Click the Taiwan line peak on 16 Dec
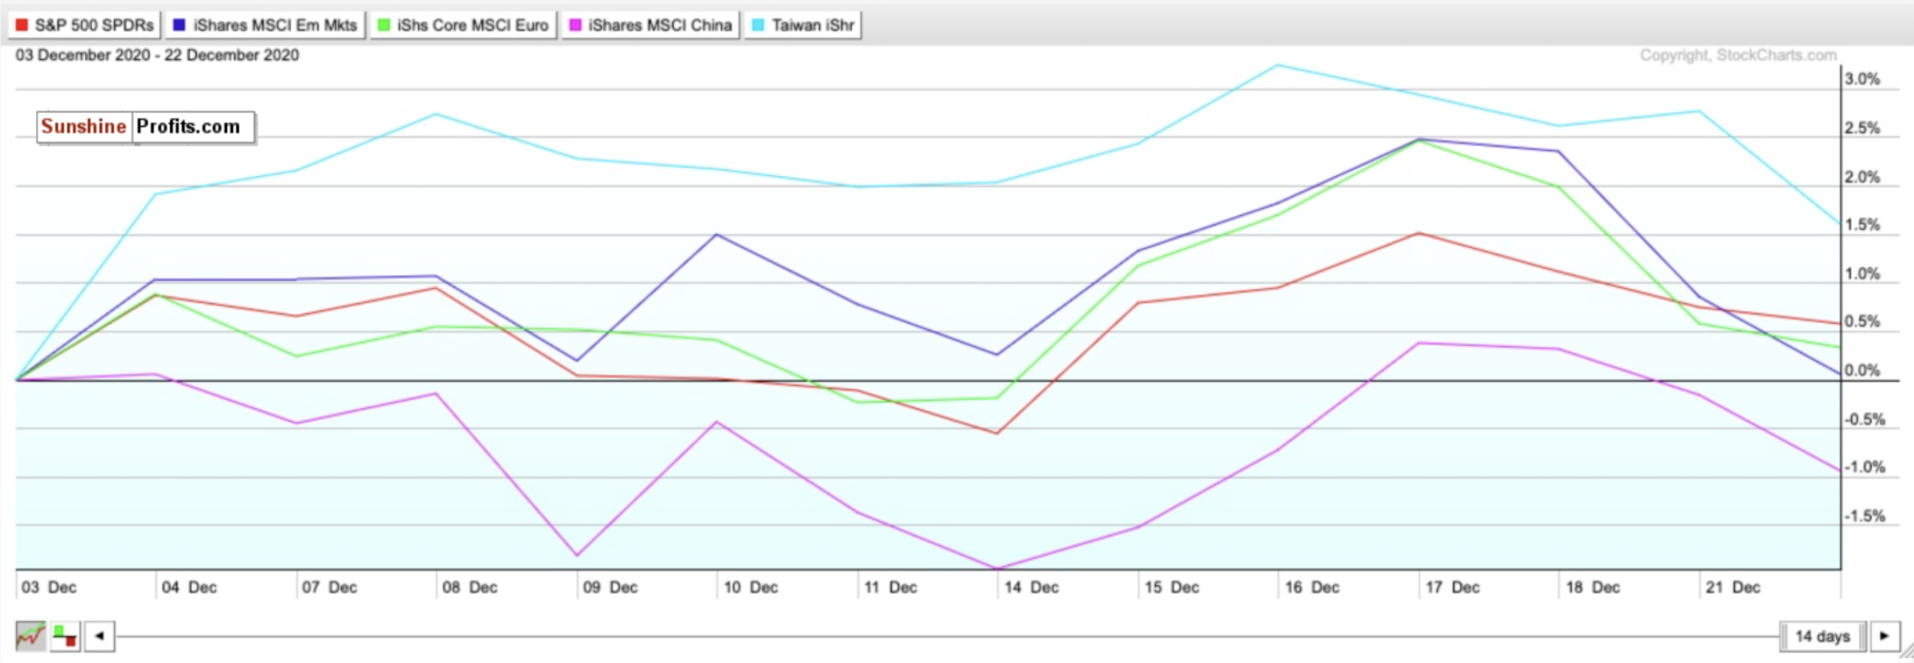 [1277, 65]
